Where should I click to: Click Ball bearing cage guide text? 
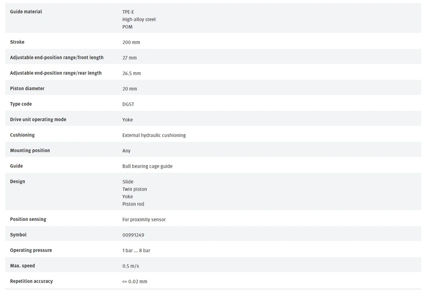[147, 166]
